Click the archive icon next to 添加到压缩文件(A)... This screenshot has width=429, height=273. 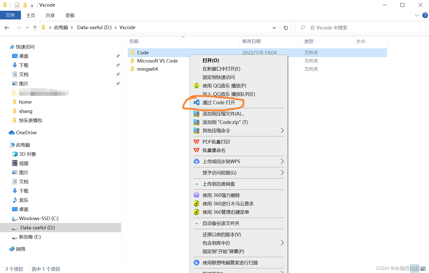coord(196,114)
